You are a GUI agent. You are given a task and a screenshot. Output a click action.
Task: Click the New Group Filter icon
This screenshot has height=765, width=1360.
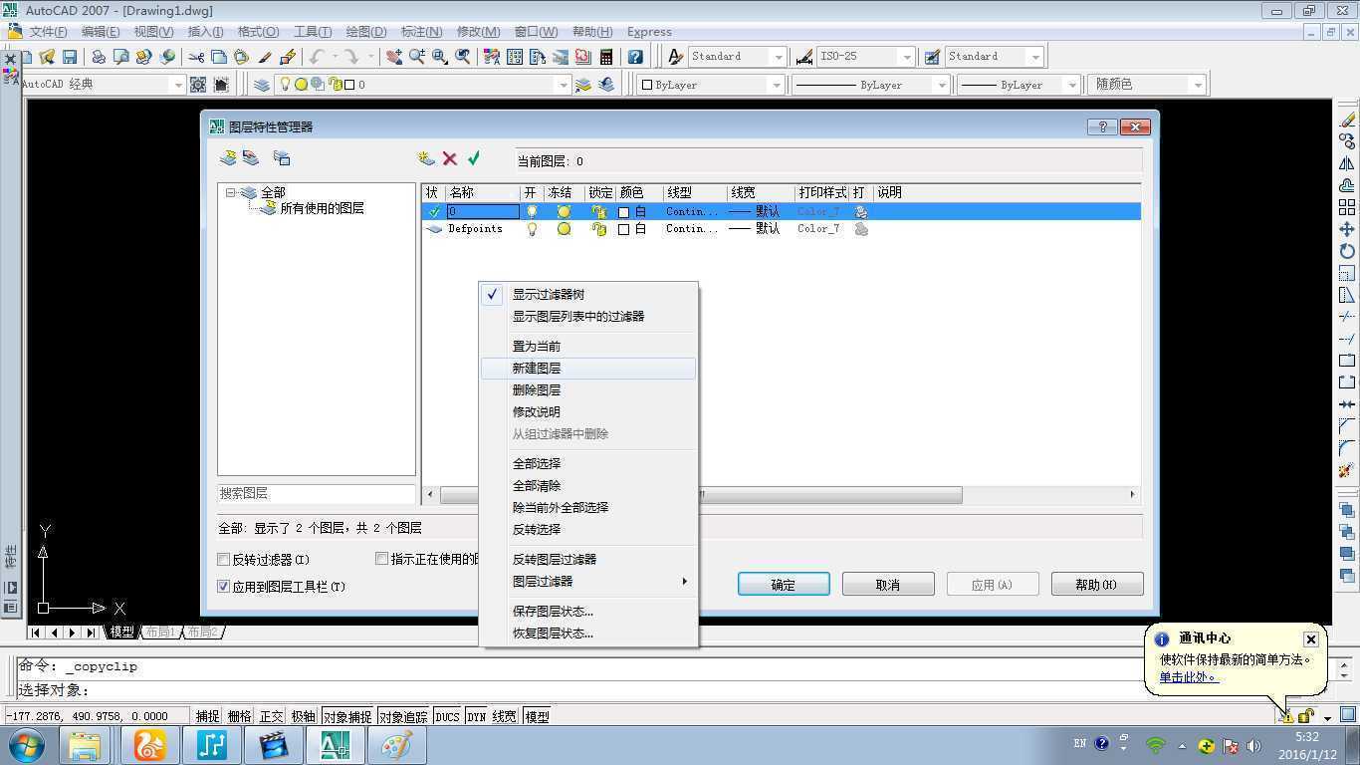pos(251,158)
